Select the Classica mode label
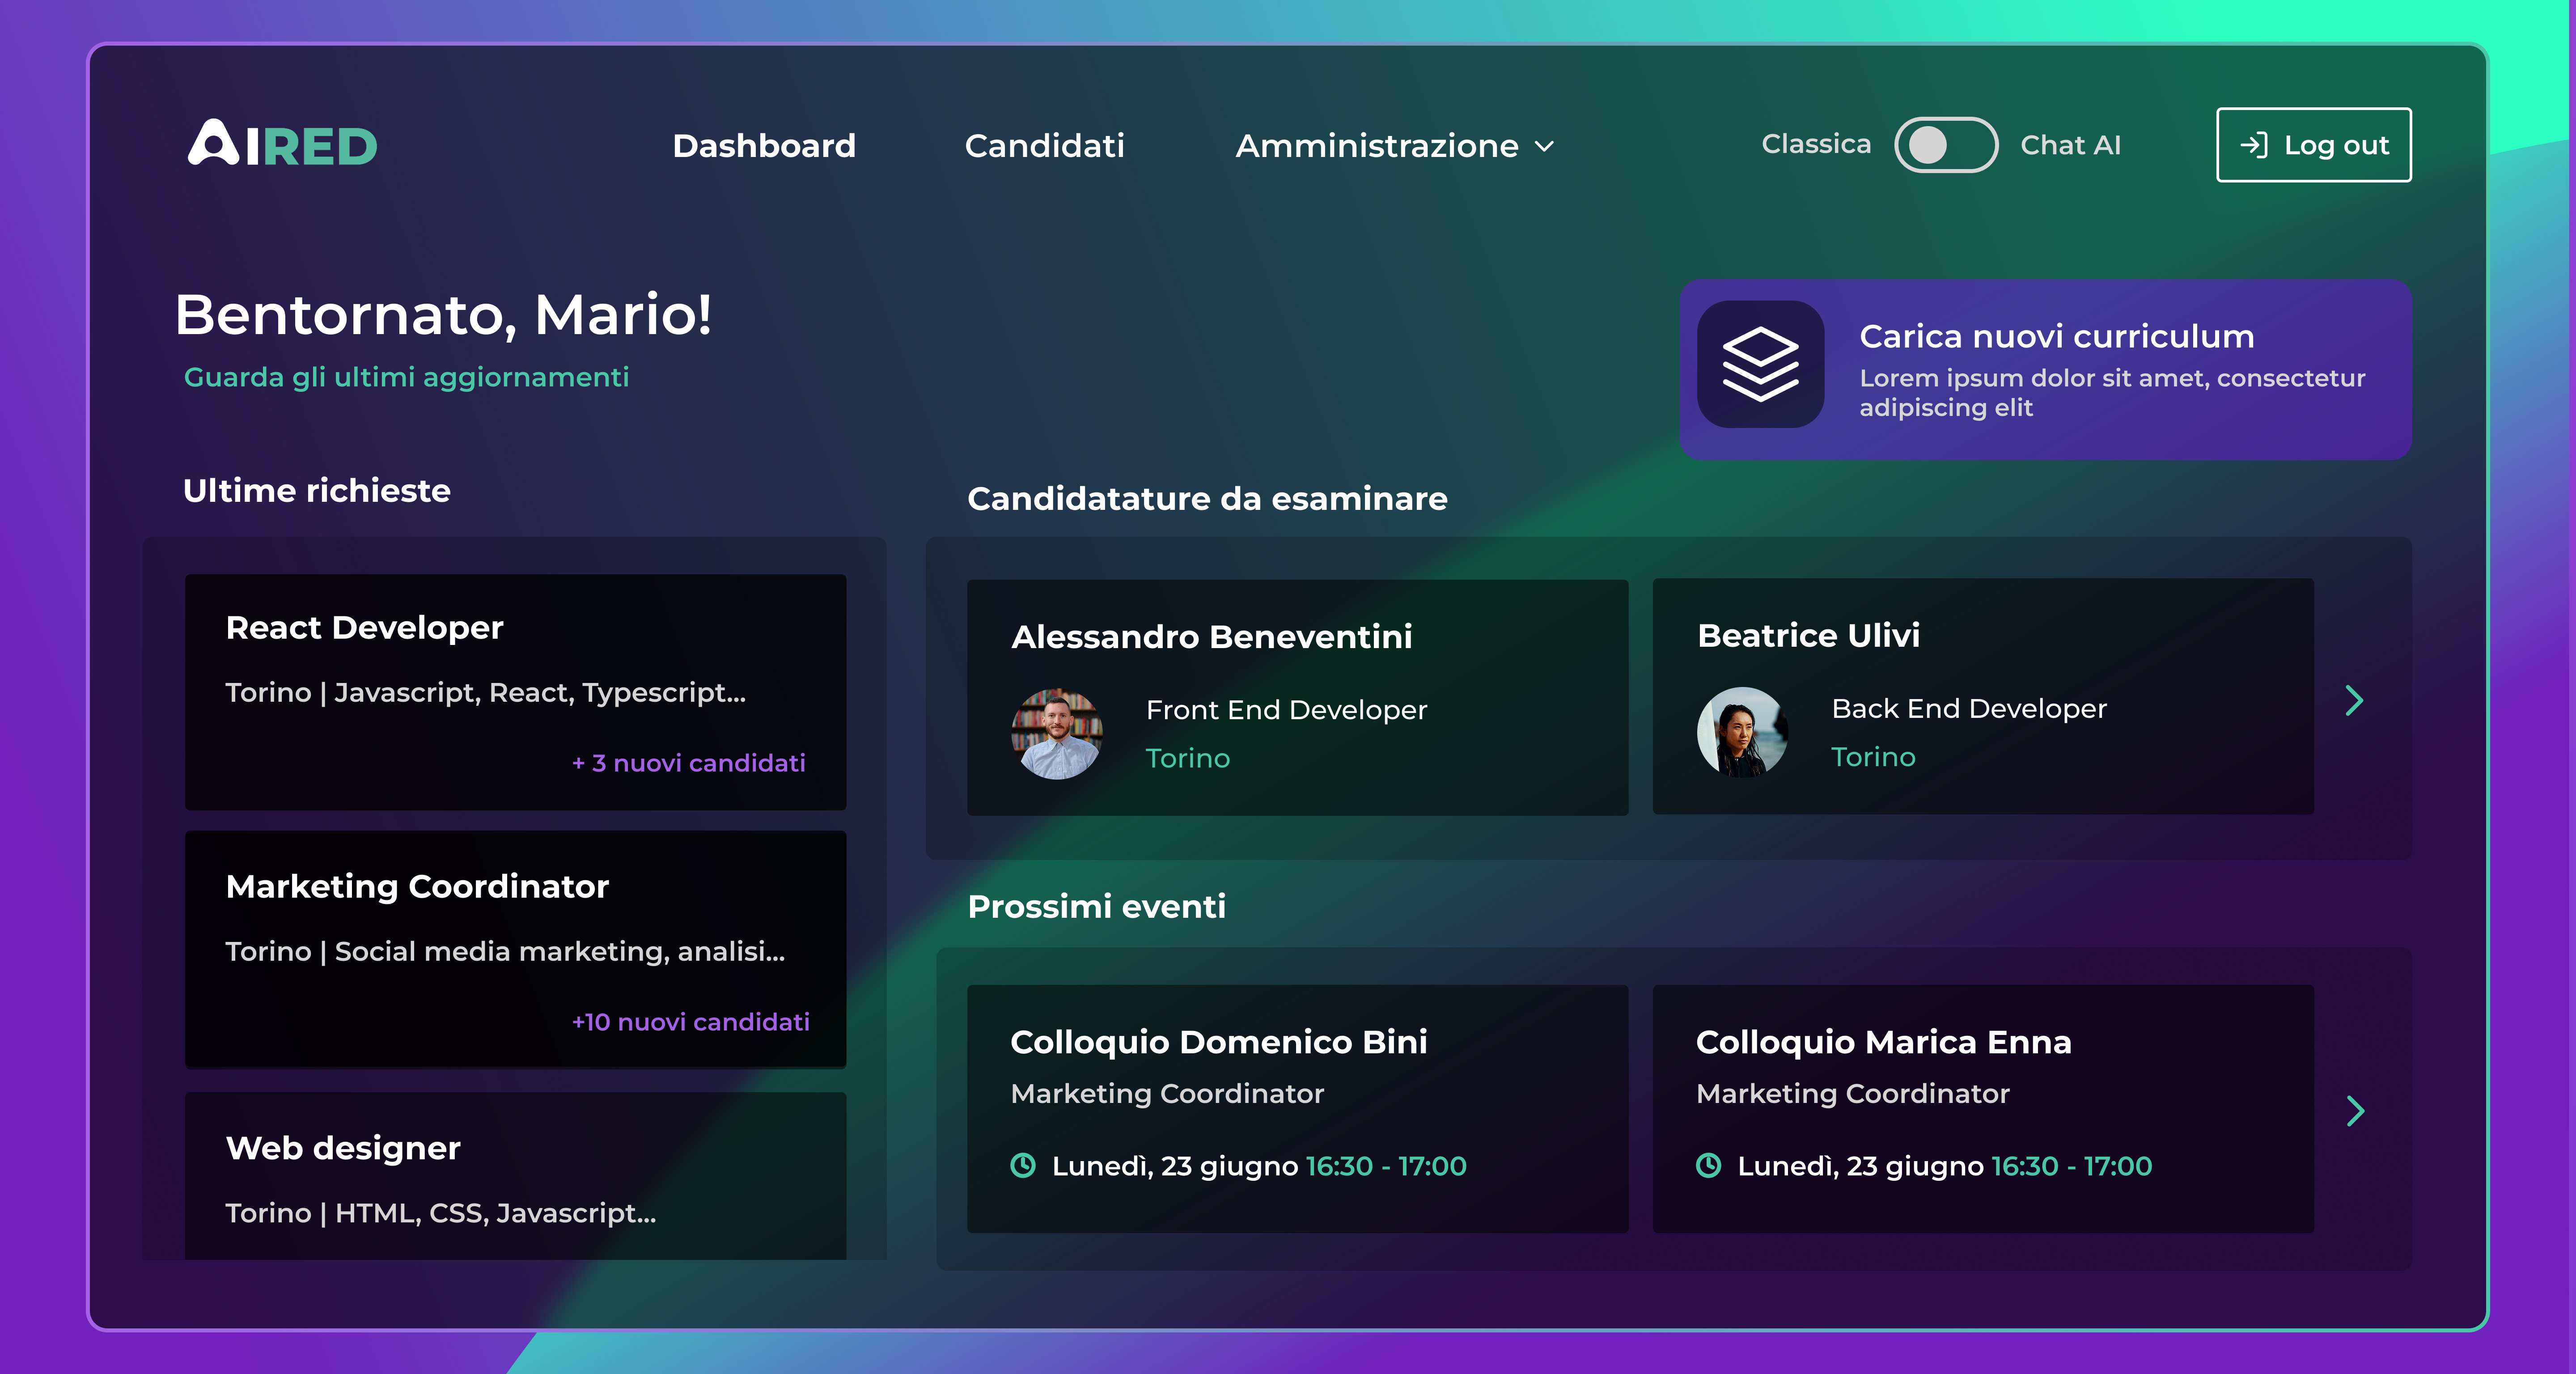 [1816, 144]
